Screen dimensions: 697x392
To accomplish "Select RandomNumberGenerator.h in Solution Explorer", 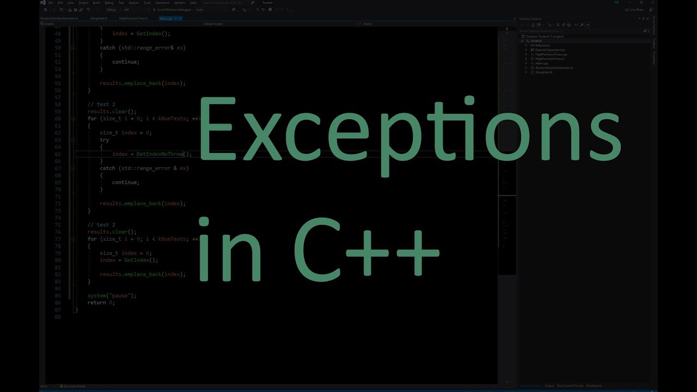I will [x=554, y=68].
